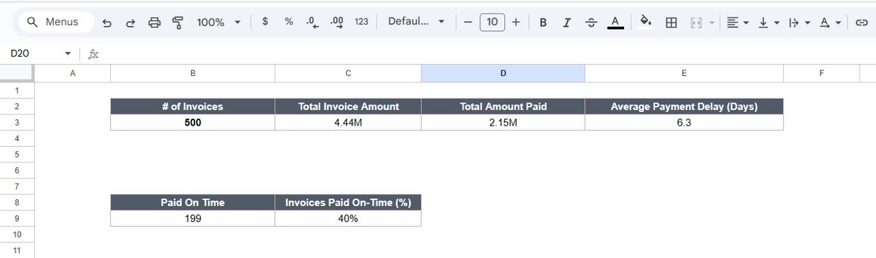
Task: Open the fill color picker
Action: (646, 23)
